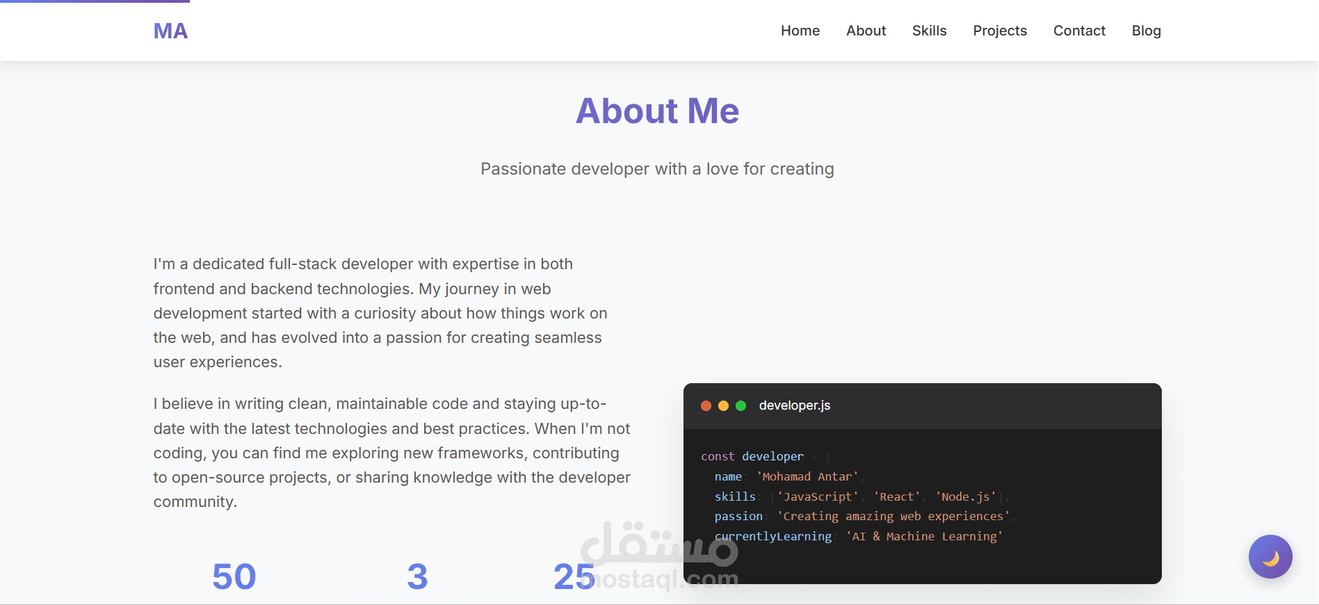Click the 25 statistic counter

tap(574, 576)
